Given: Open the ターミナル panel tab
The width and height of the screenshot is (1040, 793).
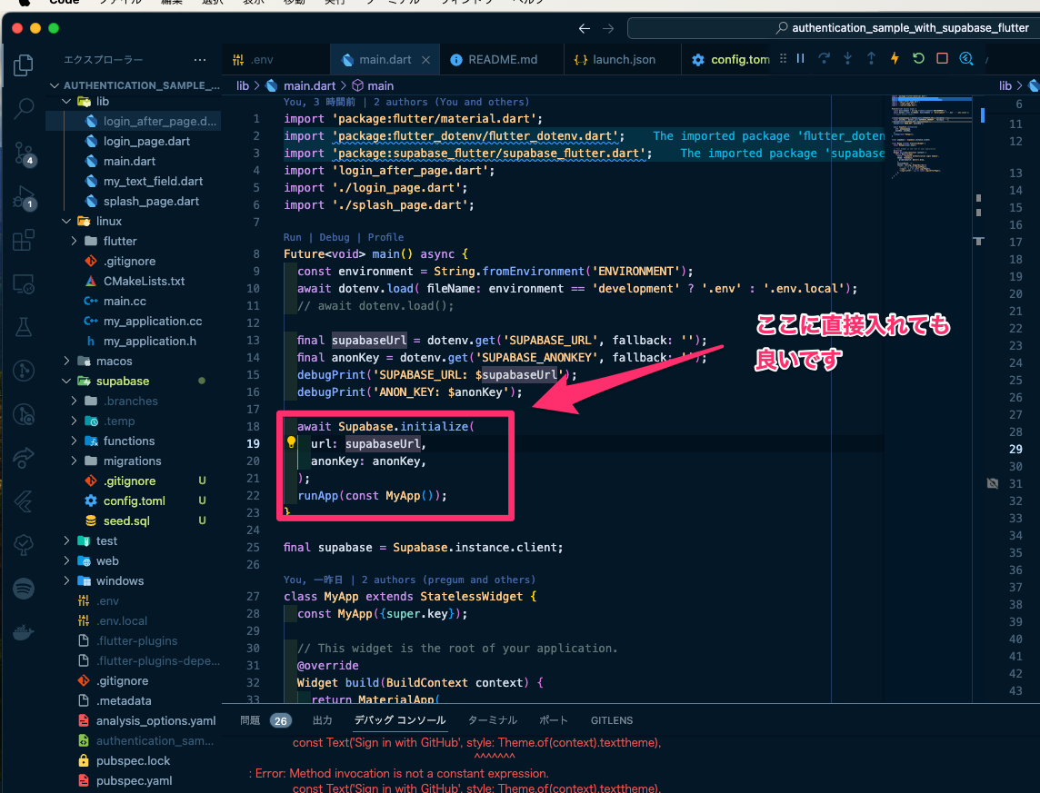Looking at the screenshot, I should click(x=492, y=720).
